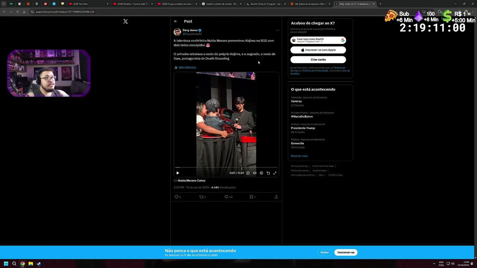Image resolution: width=477 pixels, height=268 pixels.
Task: Open Windows taskbar search
Action: point(14,264)
